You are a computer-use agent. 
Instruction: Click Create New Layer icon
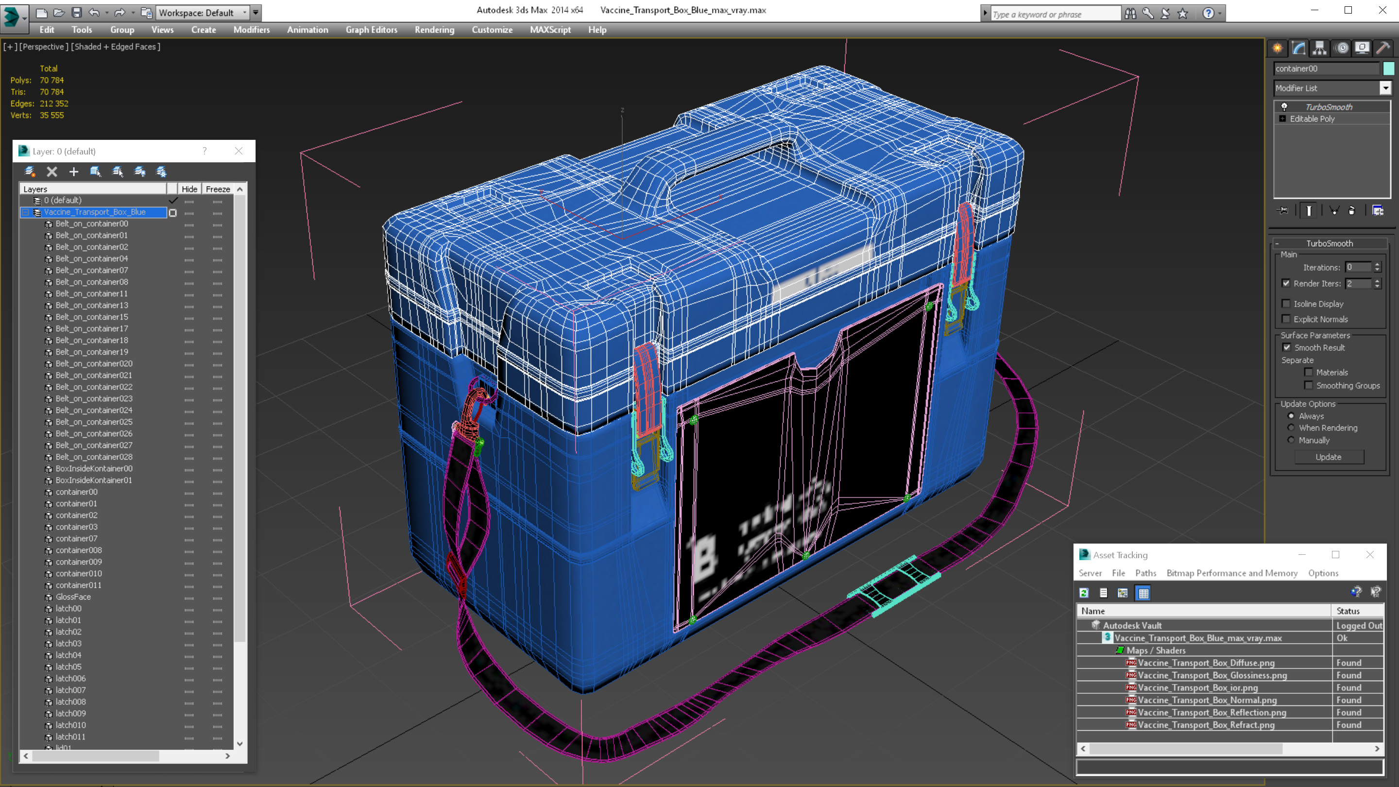pos(30,171)
